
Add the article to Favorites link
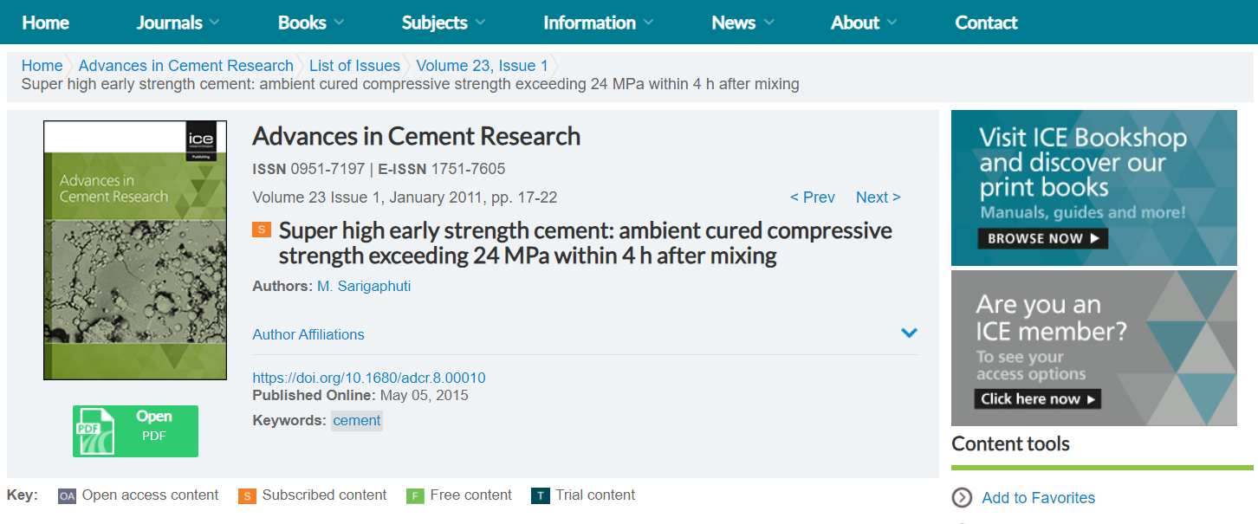point(1038,498)
